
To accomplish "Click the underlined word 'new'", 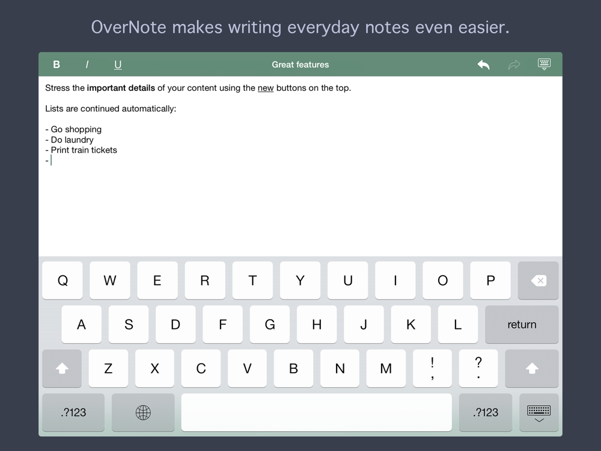I will pyautogui.click(x=266, y=88).
